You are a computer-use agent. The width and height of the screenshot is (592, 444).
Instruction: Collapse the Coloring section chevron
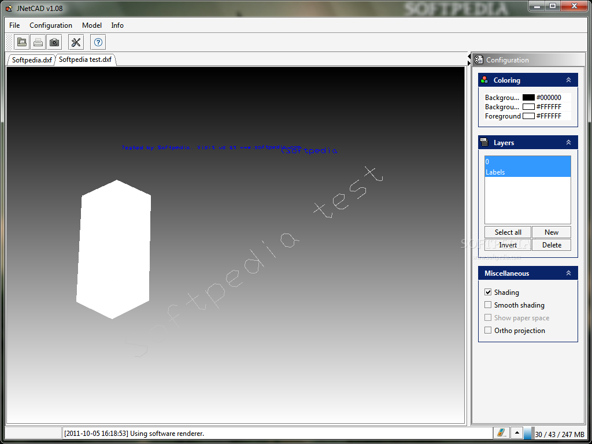pyautogui.click(x=569, y=80)
